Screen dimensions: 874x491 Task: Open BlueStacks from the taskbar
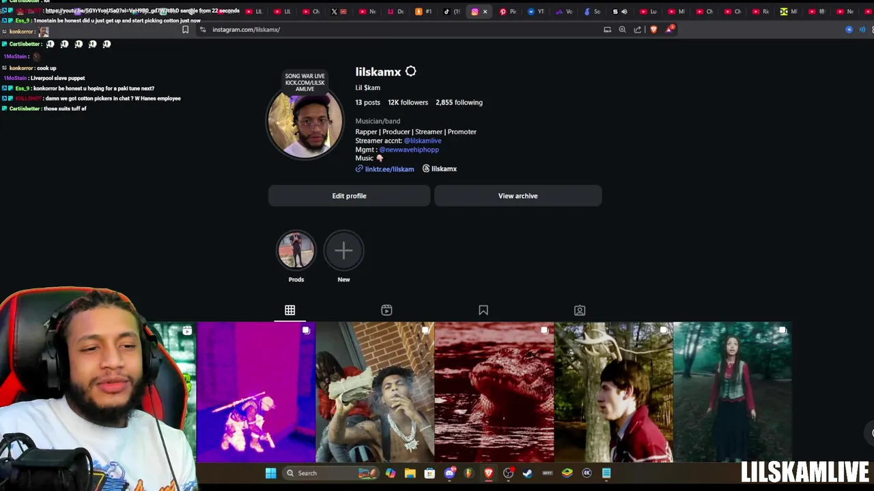coord(567,473)
